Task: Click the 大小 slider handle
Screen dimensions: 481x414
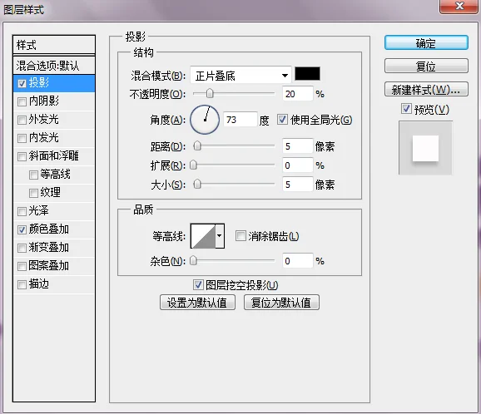Action: (x=197, y=185)
